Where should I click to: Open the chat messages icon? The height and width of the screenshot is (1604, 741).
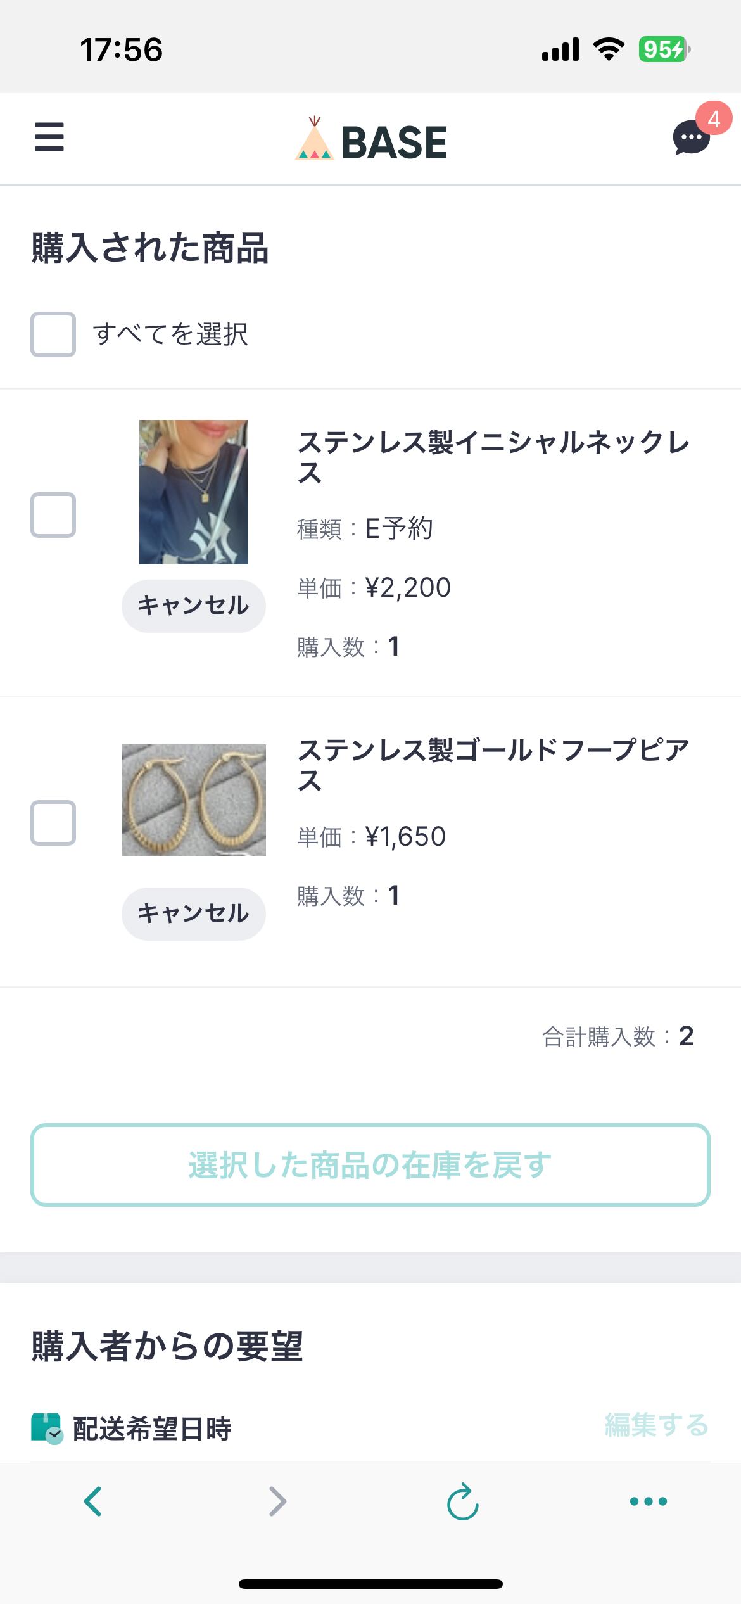coord(692,137)
